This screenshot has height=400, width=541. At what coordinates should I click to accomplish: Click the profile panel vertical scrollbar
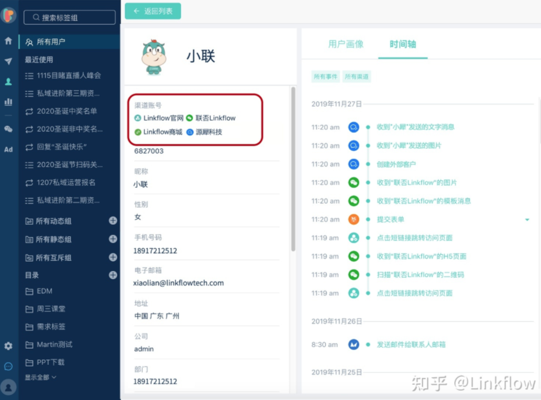[293, 169]
